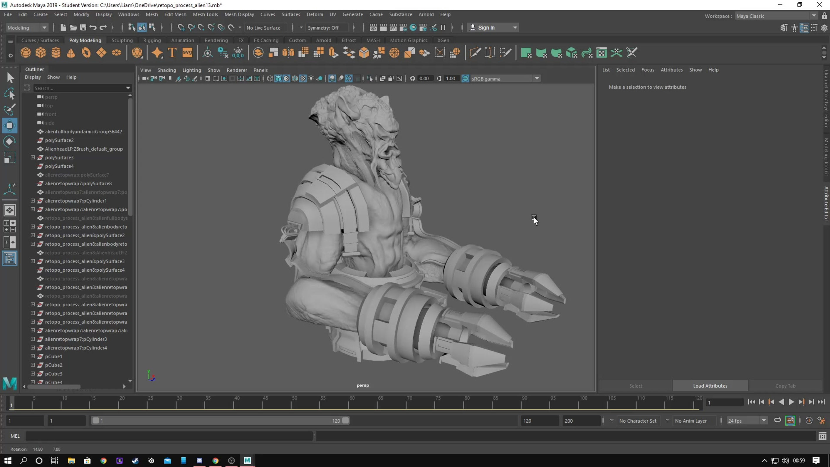The width and height of the screenshot is (830, 467).
Task: Select the Paint Selection tool
Action: point(10,110)
